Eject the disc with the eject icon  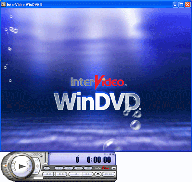[x=98, y=174]
